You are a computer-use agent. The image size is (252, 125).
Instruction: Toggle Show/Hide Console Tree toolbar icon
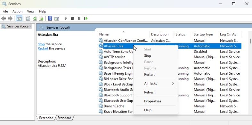(19, 18)
